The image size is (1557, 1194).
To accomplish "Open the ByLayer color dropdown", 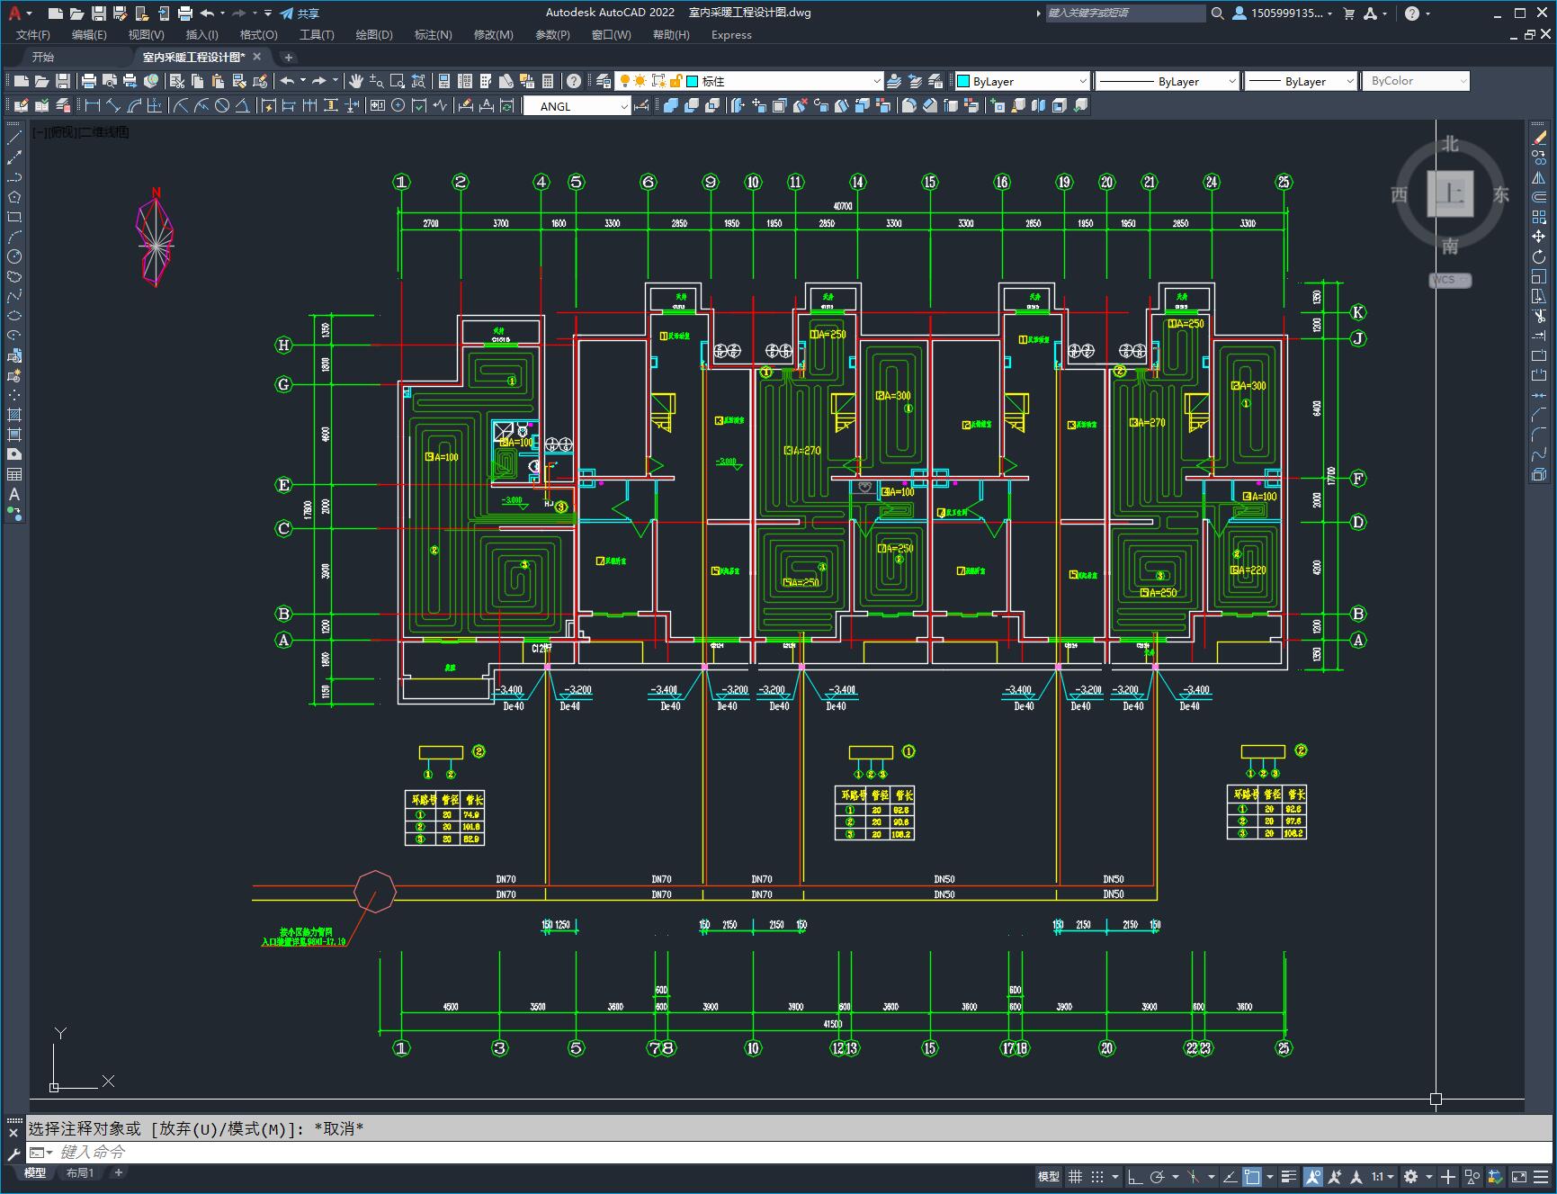I will click(1022, 81).
